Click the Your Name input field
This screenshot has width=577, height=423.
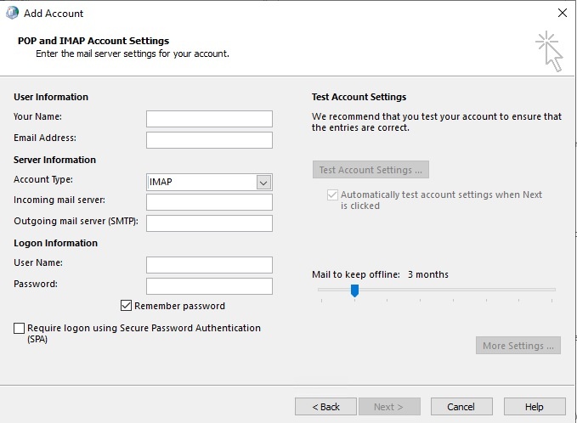[x=209, y=119]
